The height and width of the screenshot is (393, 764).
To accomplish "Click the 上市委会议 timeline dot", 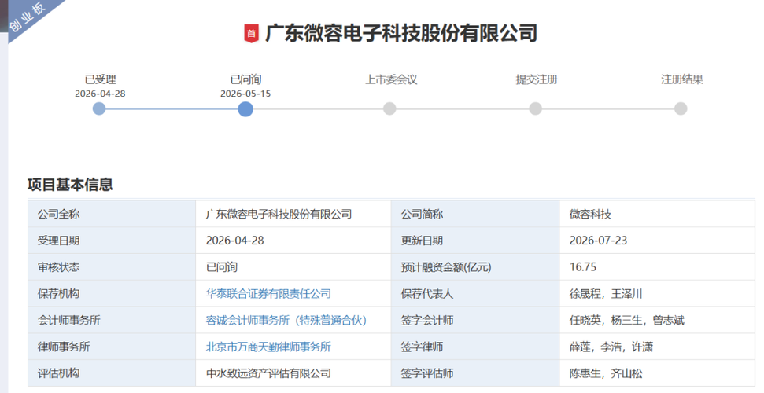I will coord(389,108).
